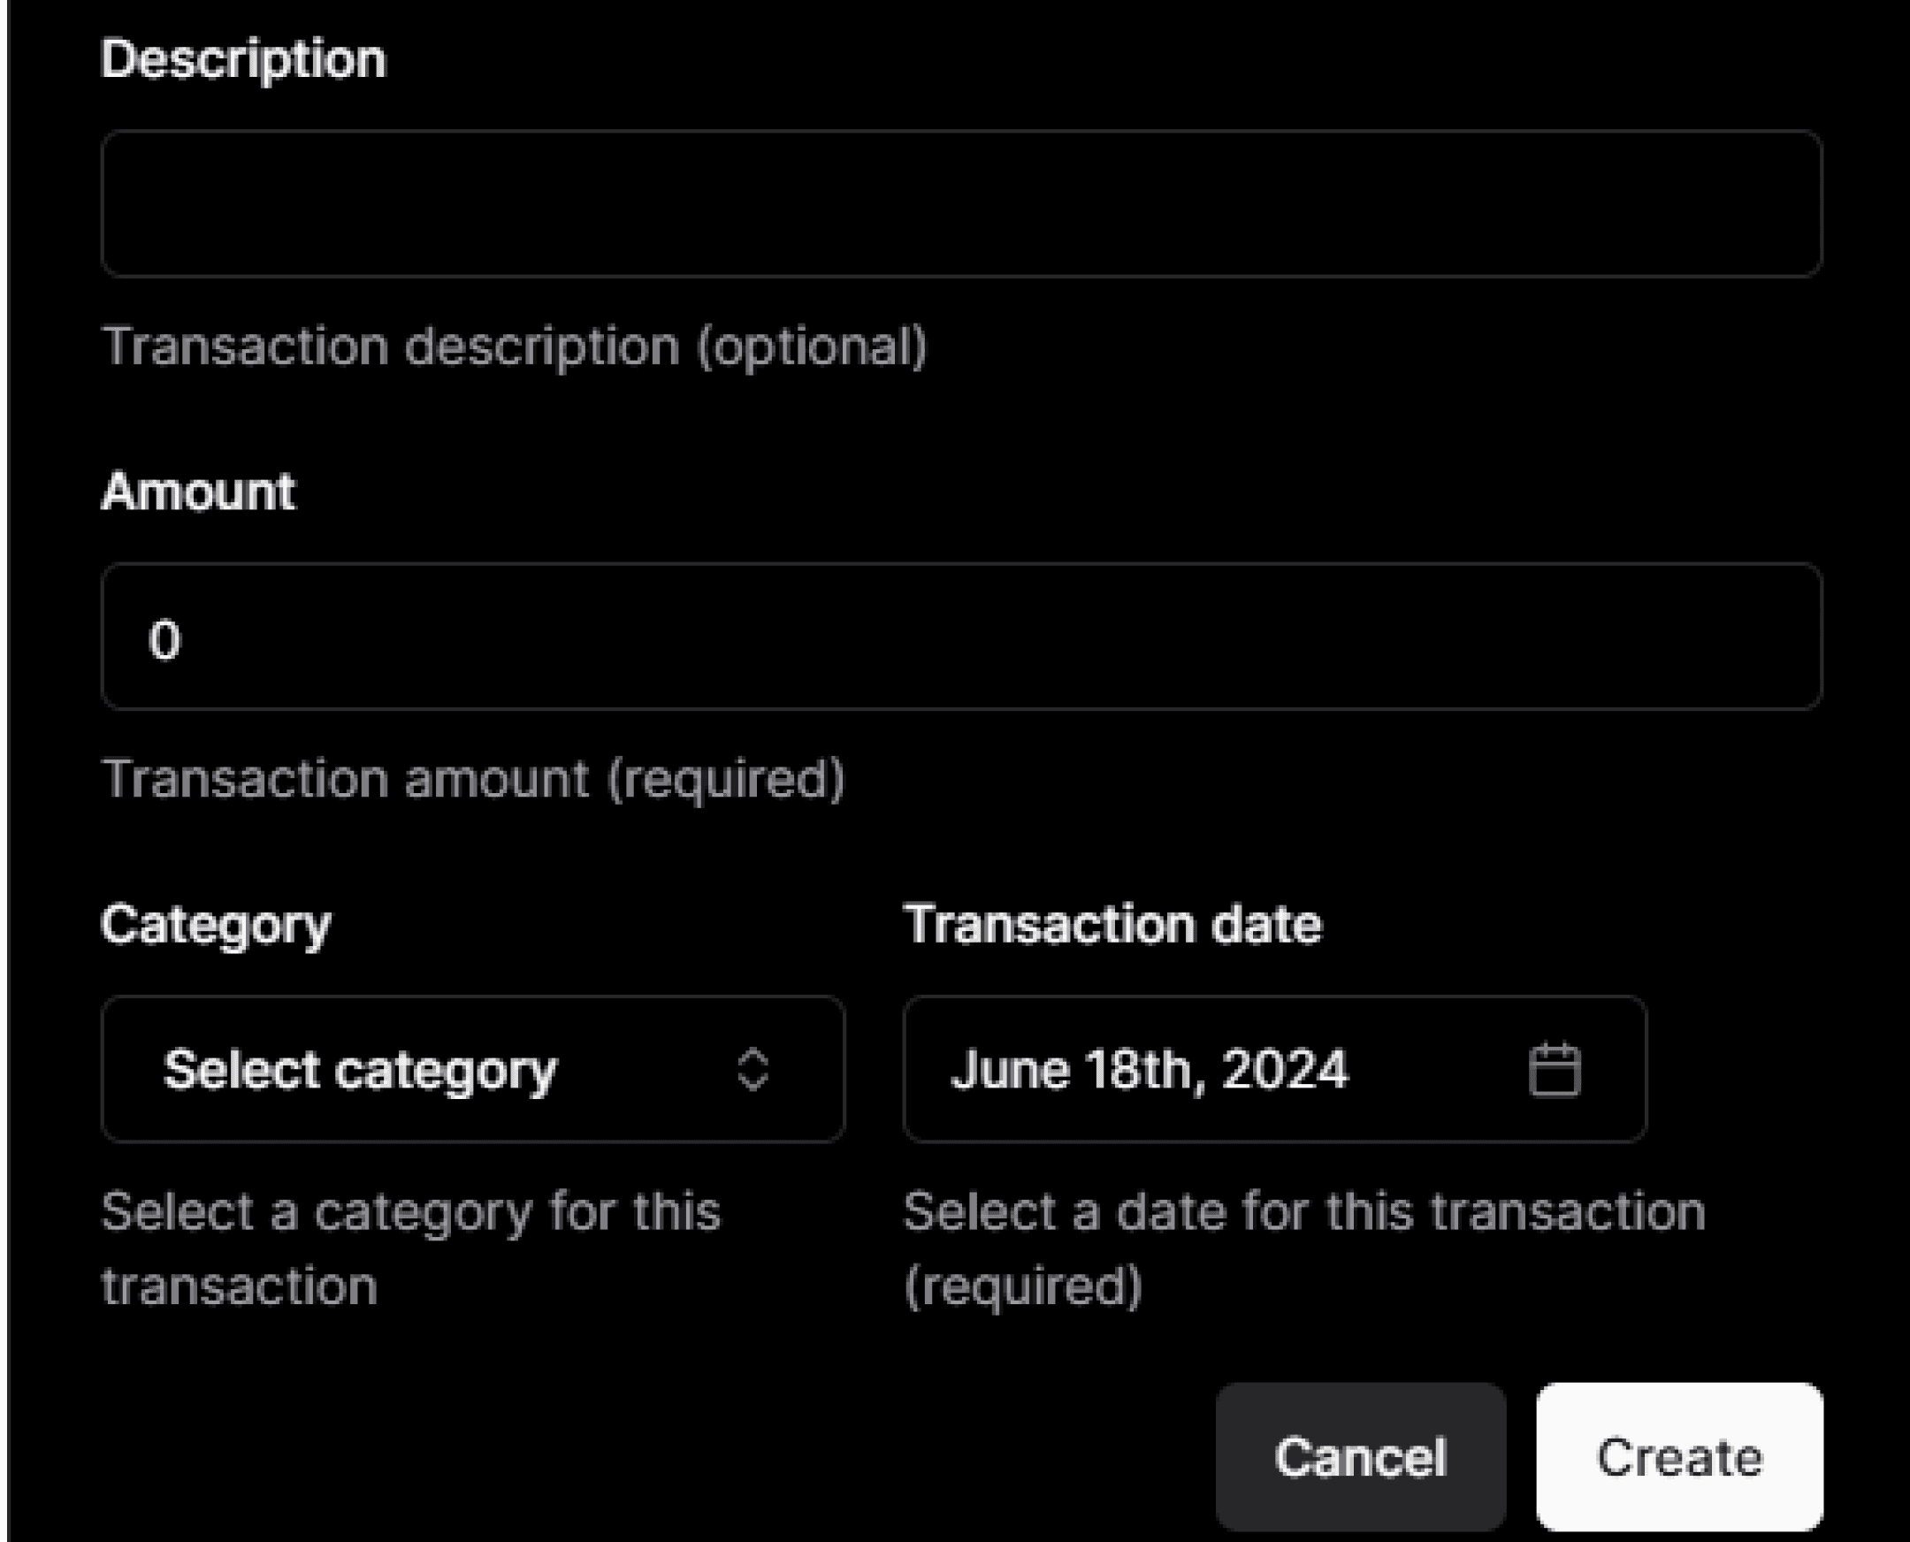Open the Select category dropdown
This screenshot has height=1542, width=1910.
coord(472,1069)
